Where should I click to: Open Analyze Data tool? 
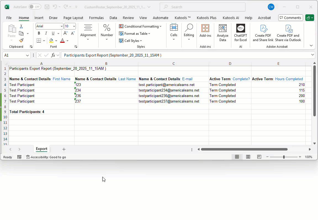tap(222, 33)
